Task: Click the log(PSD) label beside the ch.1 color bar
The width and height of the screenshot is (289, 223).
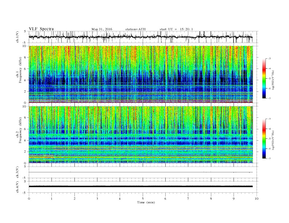Action: click(273, 80)
